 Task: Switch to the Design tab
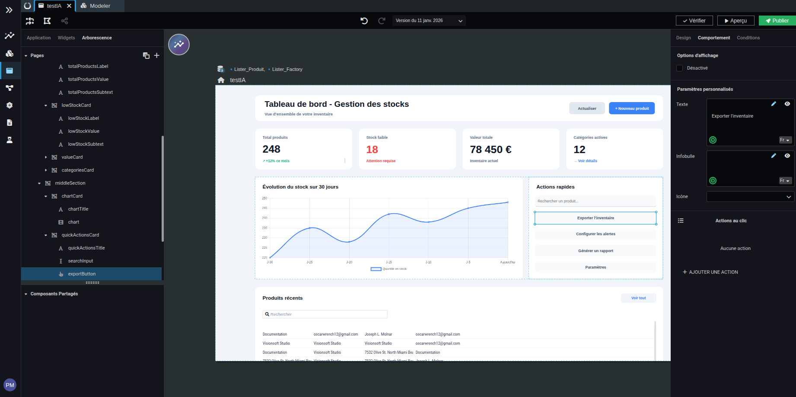[683, 38]
